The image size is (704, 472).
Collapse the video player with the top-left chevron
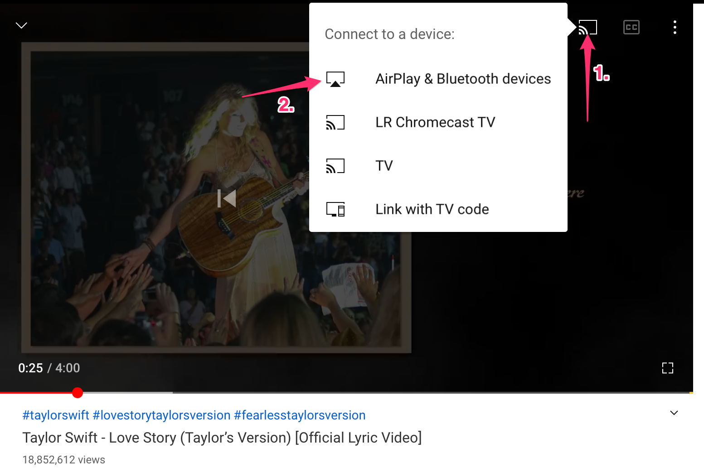(21, 25)
